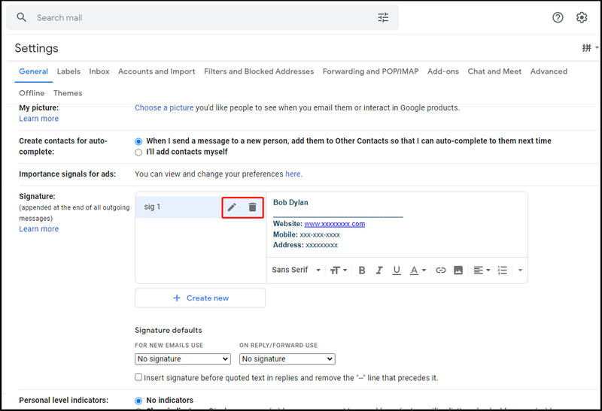
Task: Open input tools dropdown arrow
Action: coord(597,48)
